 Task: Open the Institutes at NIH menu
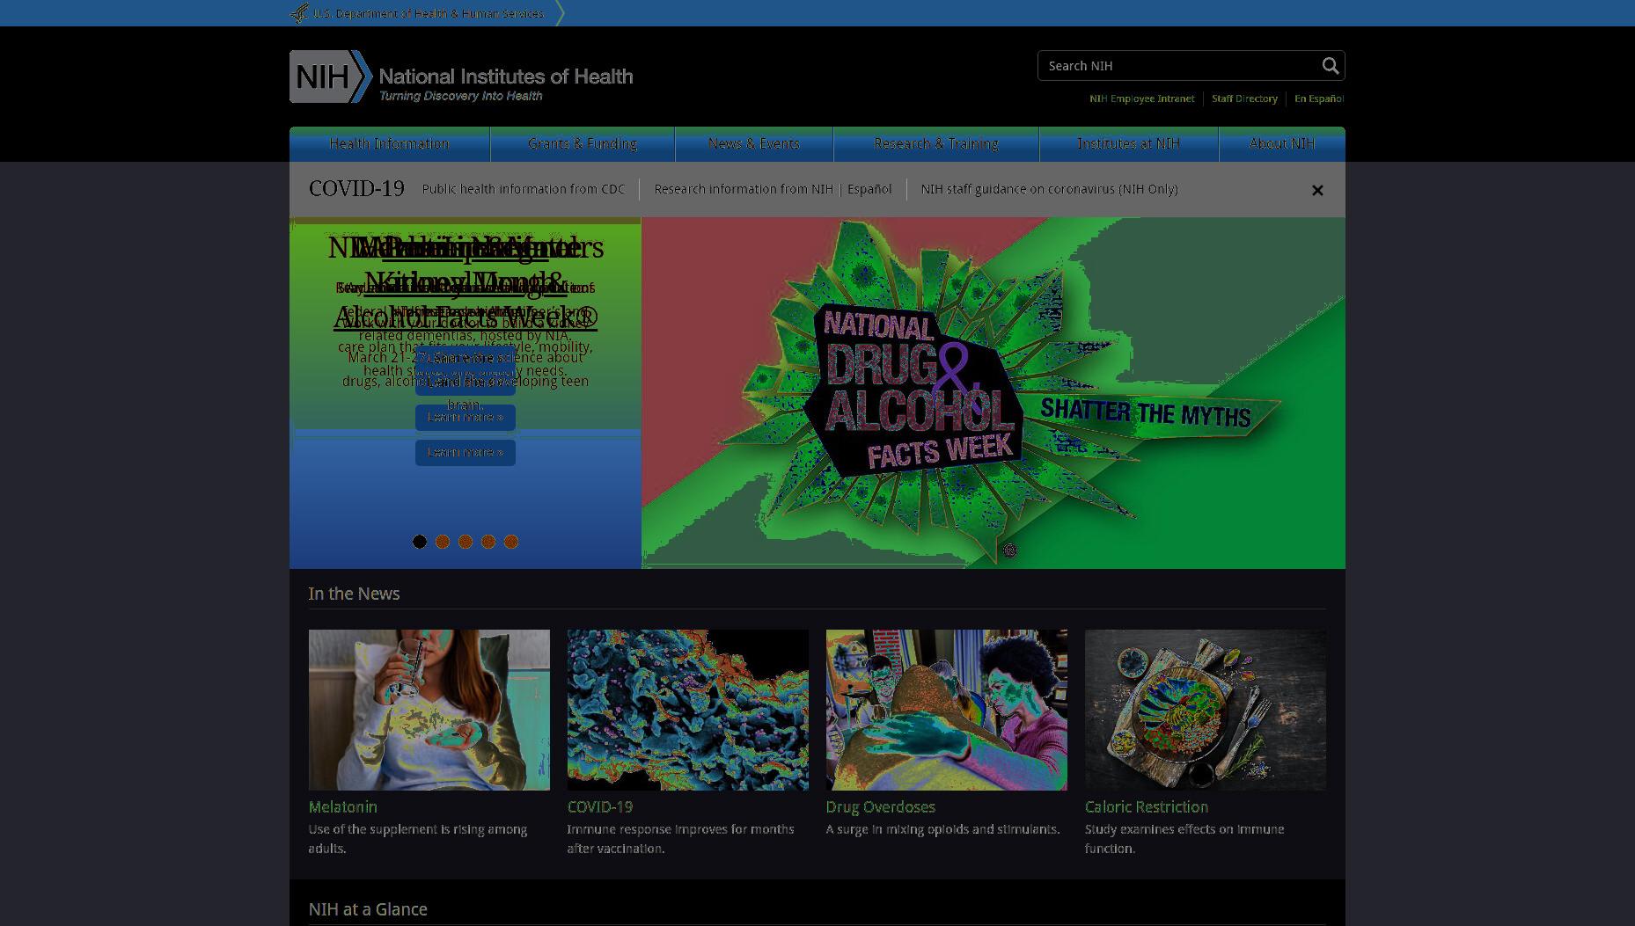click(1128, 144)
